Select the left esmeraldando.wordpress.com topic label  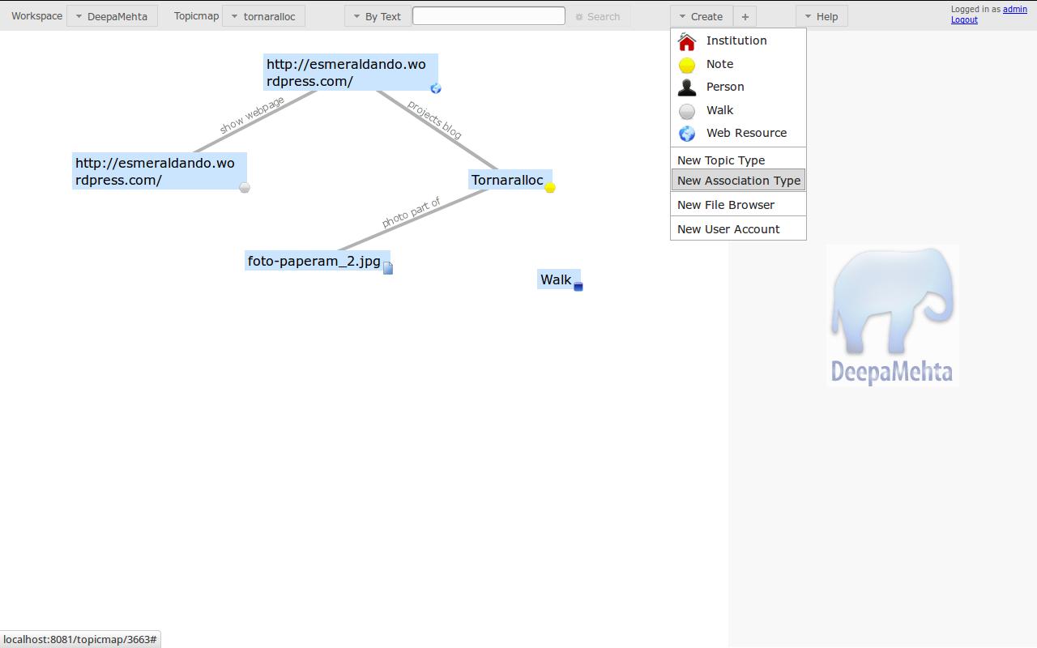click(160, 171)
